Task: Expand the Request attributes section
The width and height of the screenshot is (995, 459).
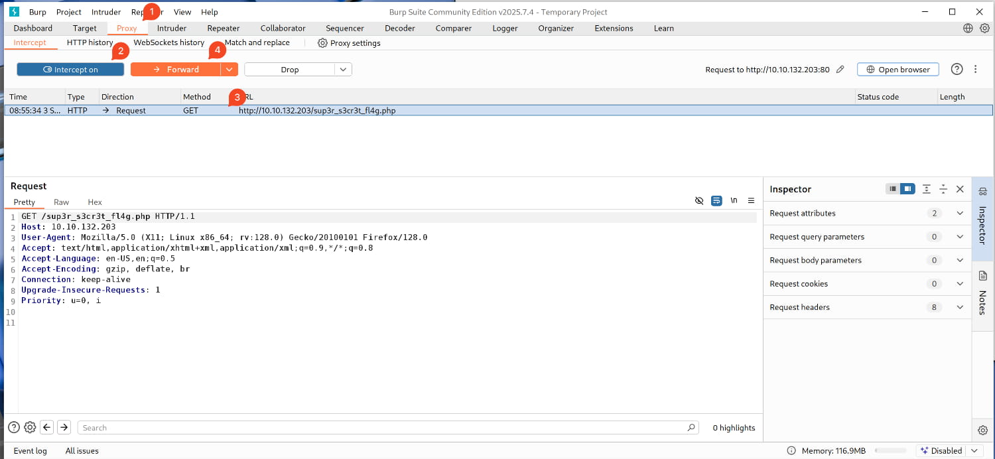Action: (x=959, y=214)
